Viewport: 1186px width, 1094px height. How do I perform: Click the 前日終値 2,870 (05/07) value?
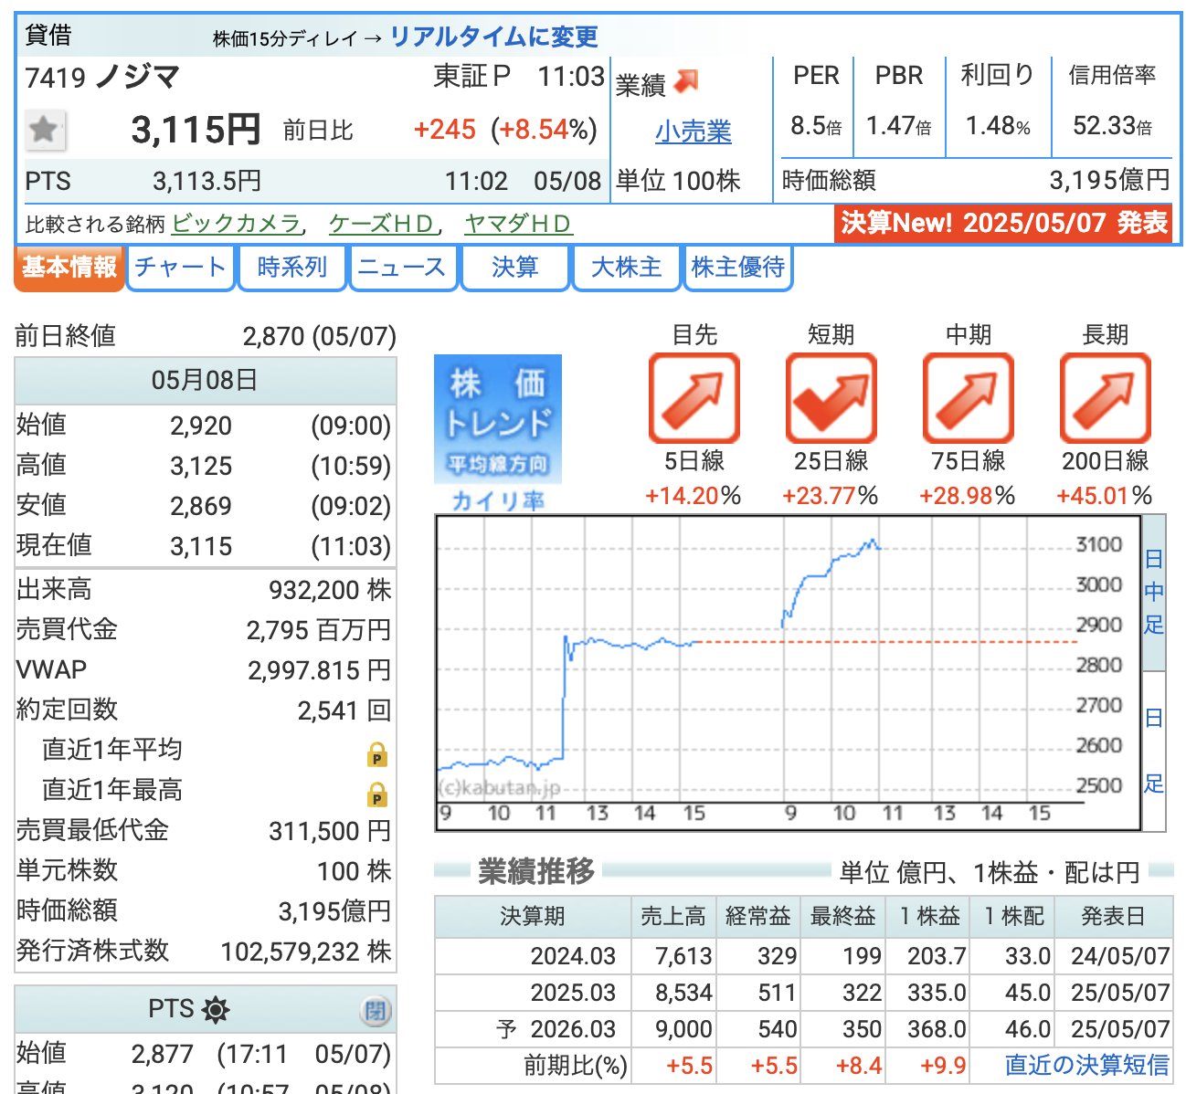319,336
